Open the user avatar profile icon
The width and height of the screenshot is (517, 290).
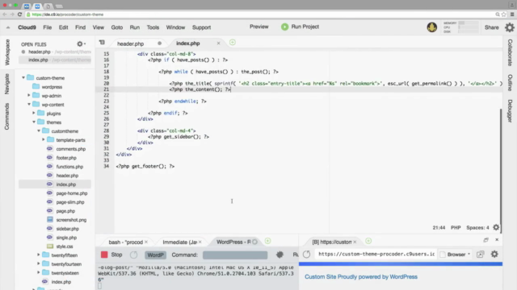[432, 27]
